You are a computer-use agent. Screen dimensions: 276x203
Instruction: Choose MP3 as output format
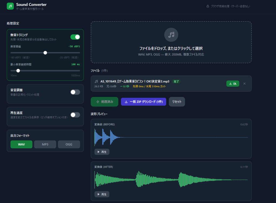(45, 144)
